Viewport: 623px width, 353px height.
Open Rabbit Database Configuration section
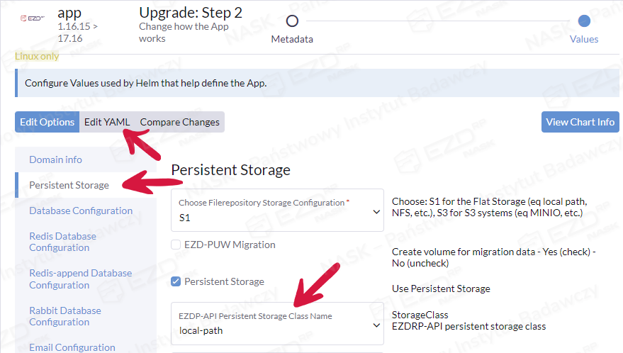tap(64, 316)
